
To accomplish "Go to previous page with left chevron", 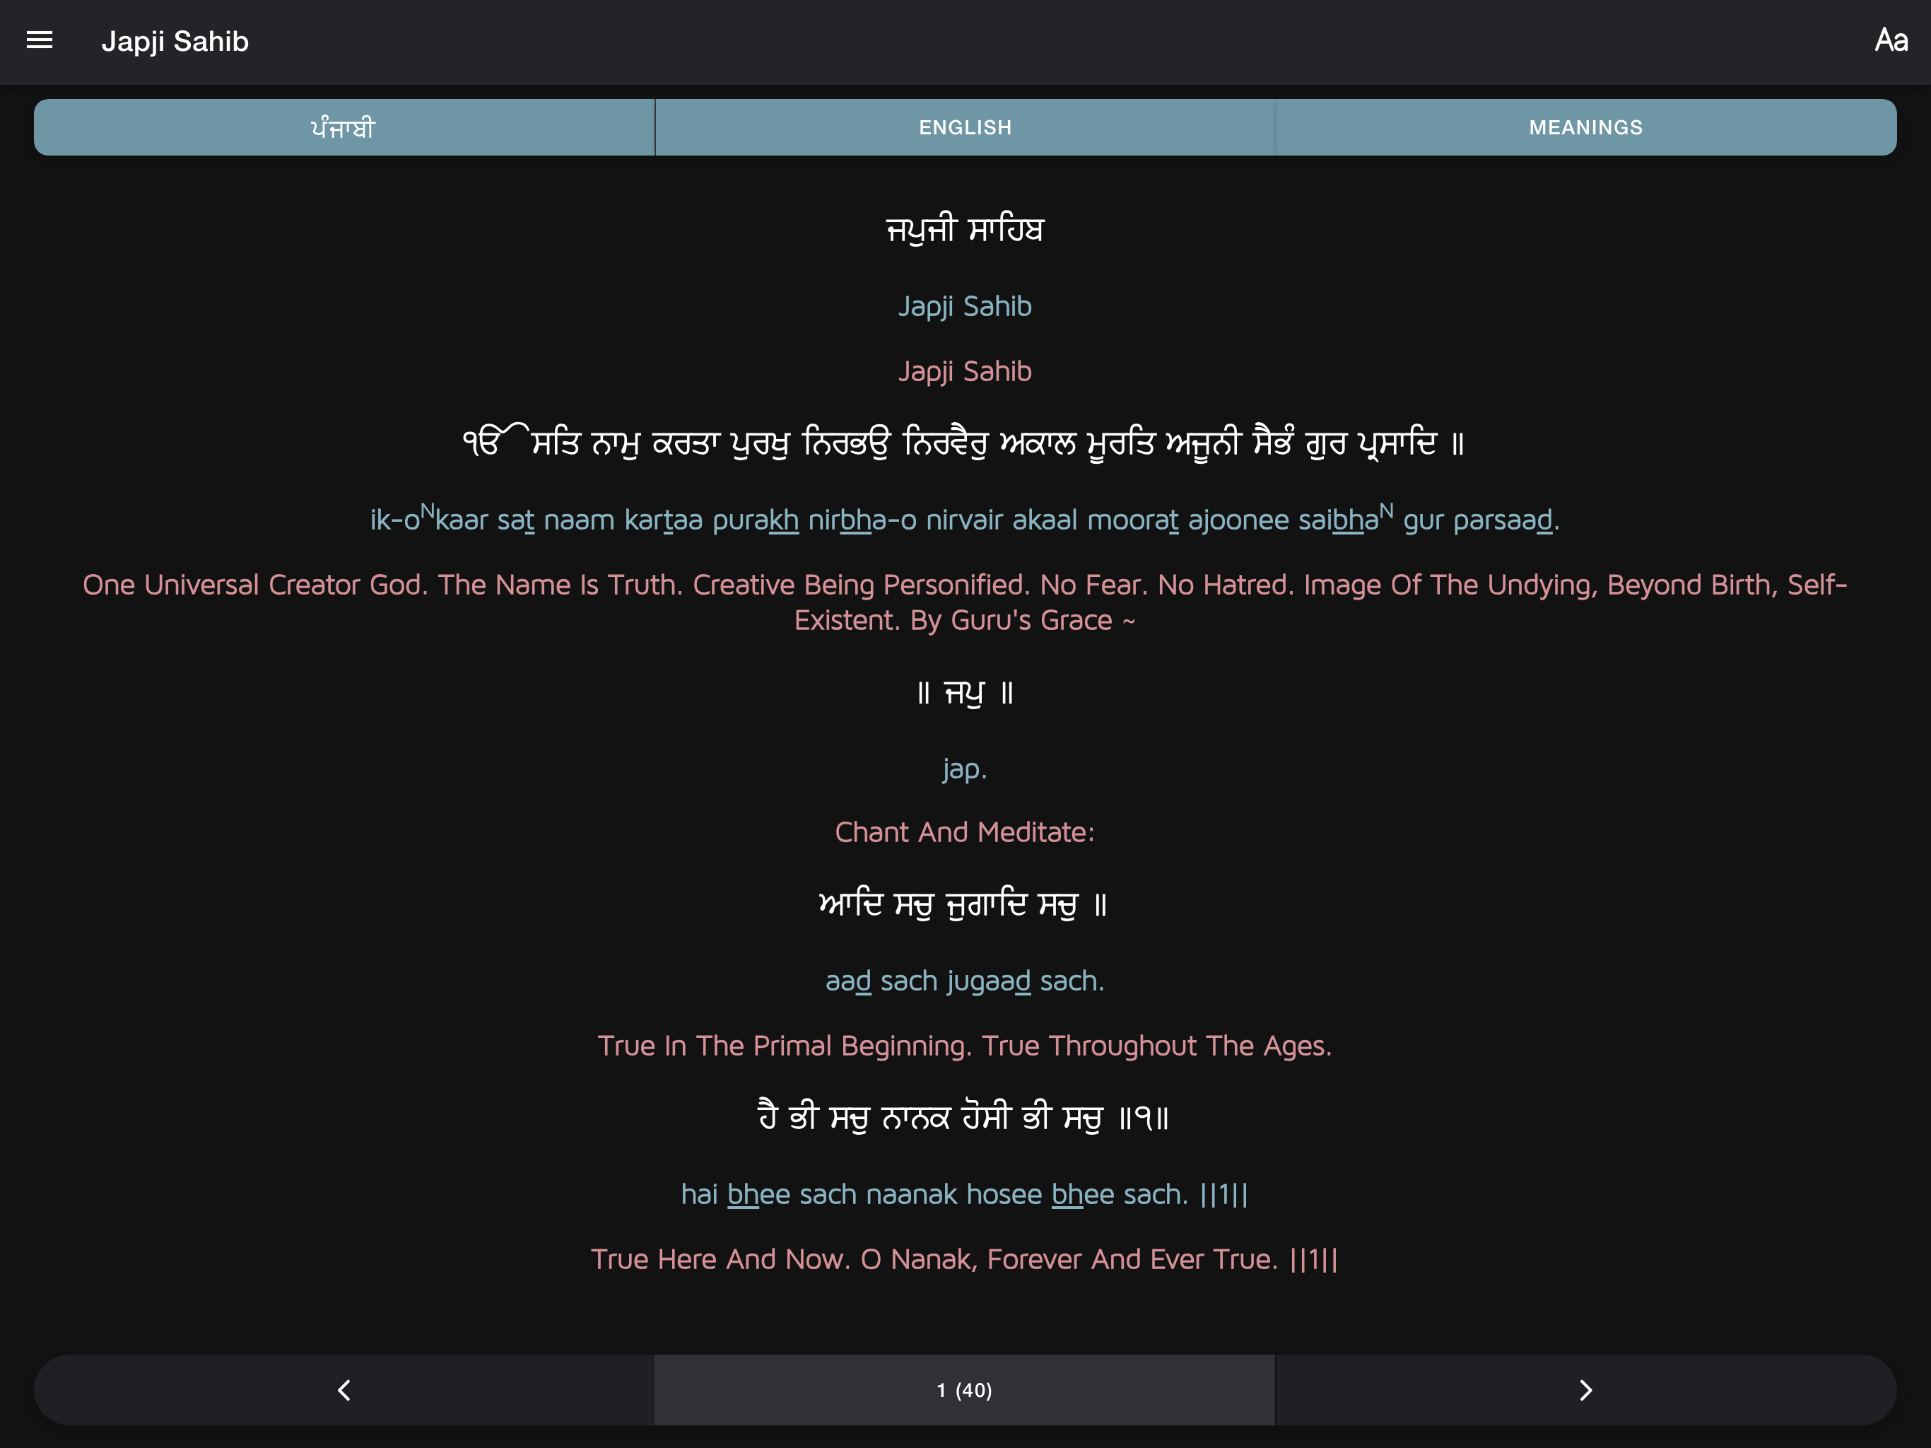I will point(344,1390).
